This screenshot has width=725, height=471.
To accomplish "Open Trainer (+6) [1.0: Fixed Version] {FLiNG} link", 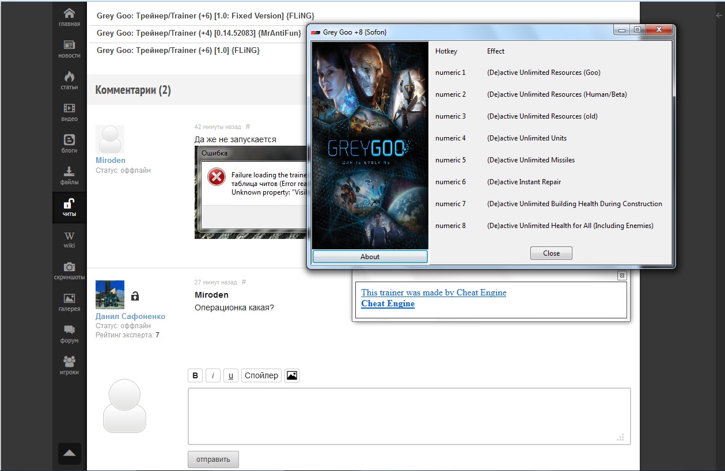I will 206,16.
